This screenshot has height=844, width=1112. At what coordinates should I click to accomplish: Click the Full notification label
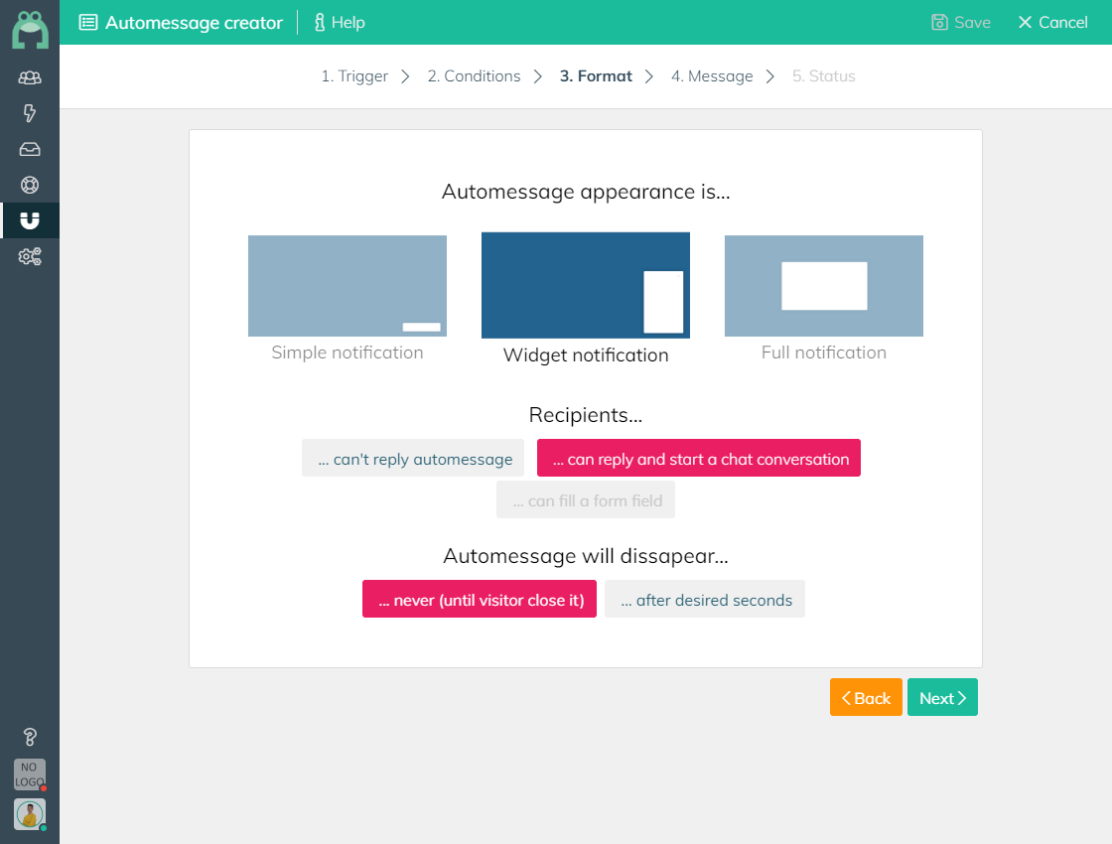[x=824, y=353]
